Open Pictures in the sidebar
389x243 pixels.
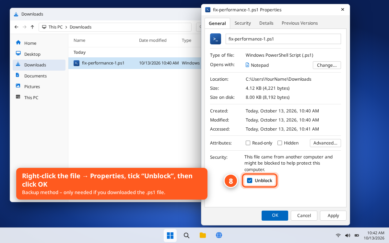point(39,87)
